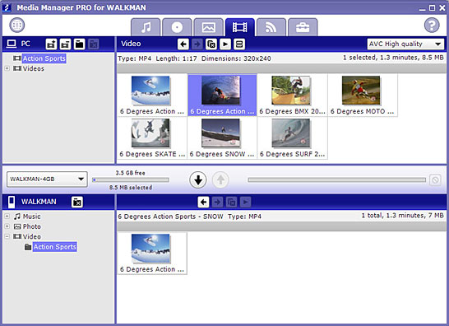Toggle list view icon in Video toolbar
The height and width of the screenshot is (326, 449).
pyautogui.click(x=239, y=44)
